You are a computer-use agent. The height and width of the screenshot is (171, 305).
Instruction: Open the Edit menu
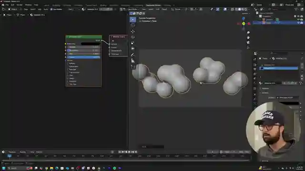coord(13,5)
